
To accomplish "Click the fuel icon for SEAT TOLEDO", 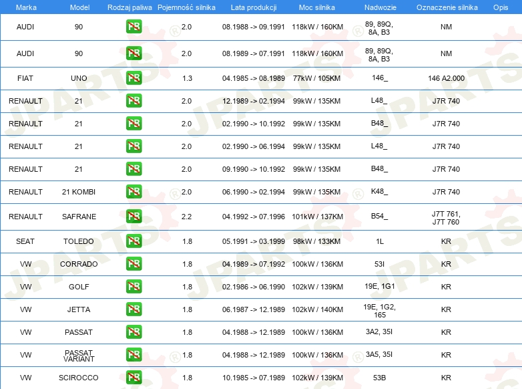I will tap(134, 241).
